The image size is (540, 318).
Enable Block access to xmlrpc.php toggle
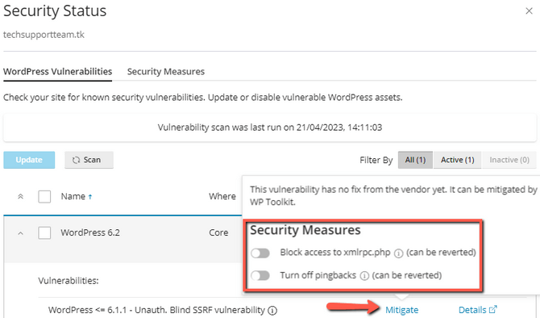pyautogui.click(x=260, y=253)
